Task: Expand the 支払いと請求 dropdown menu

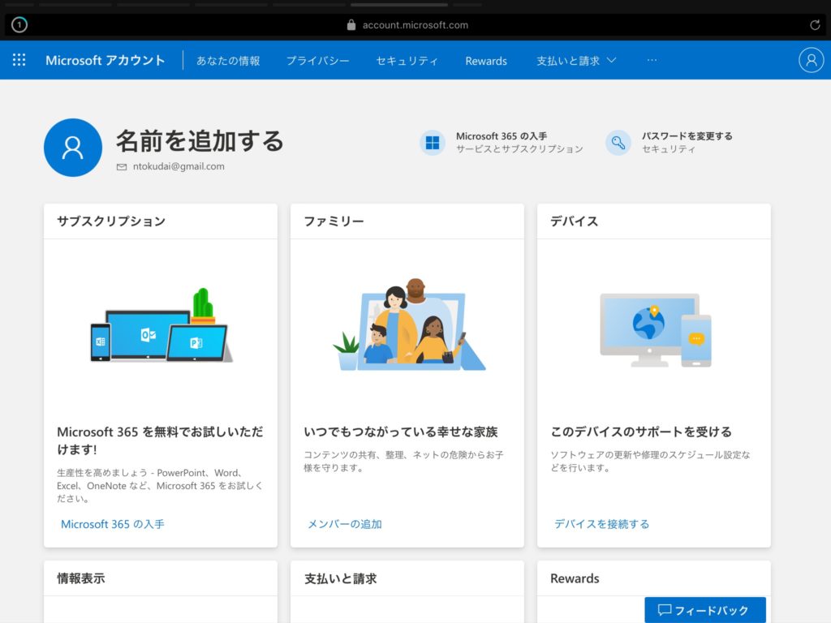Action: (576, 61)
